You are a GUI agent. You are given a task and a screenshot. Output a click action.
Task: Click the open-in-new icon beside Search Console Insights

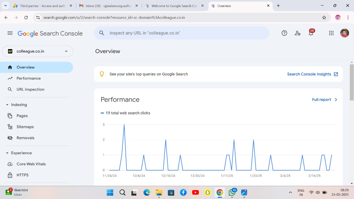(x=336, y=74)
